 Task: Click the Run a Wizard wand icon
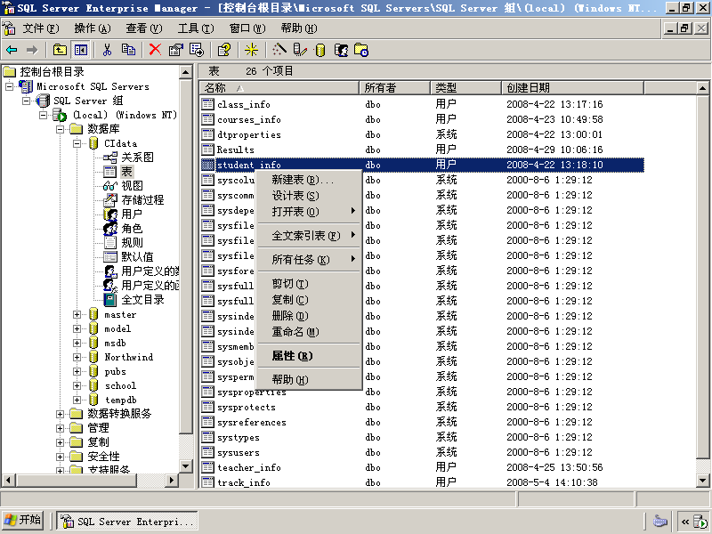tap(279, 50)
